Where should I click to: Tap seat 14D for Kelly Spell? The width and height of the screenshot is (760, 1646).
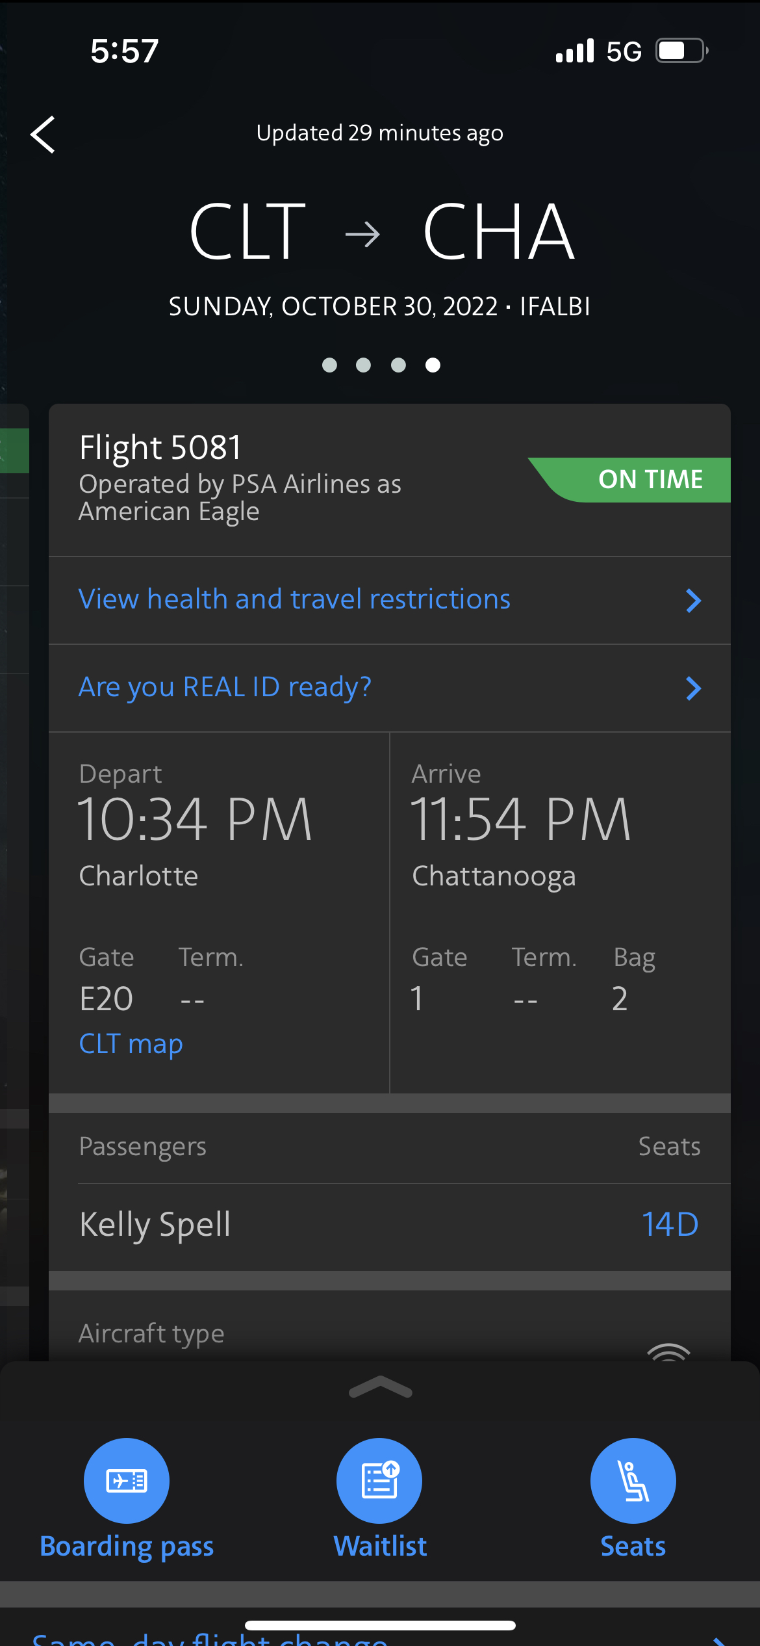tap(670, 1225)
